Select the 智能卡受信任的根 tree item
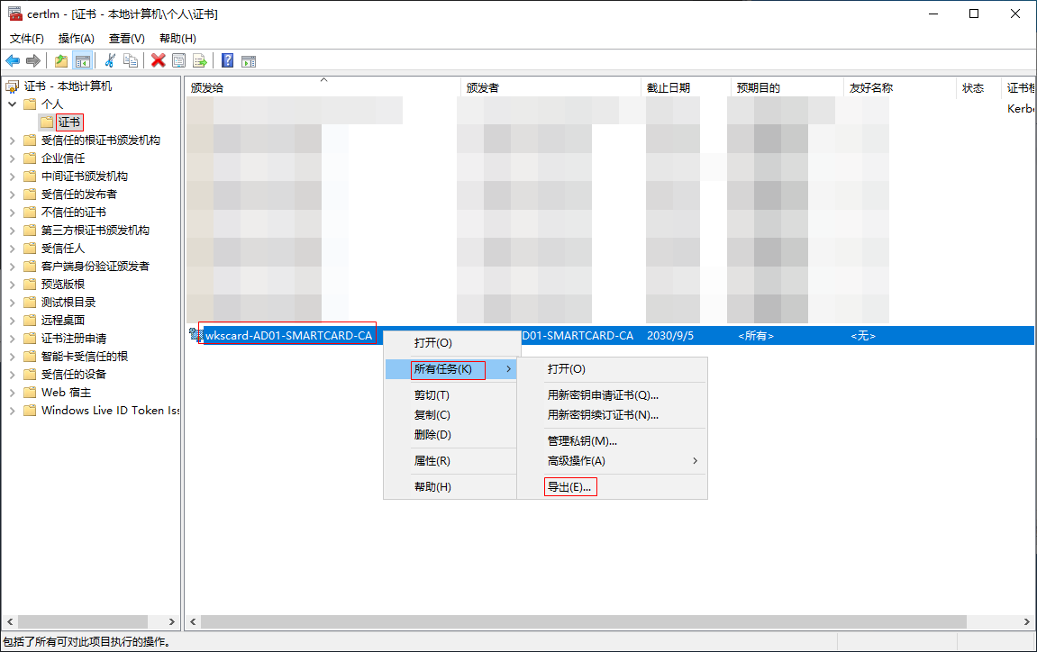Image resolution: width=1037 pixels, height=652 pixels. tap(84, 357)
